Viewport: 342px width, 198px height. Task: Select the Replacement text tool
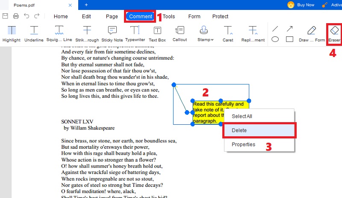[253, 34]
